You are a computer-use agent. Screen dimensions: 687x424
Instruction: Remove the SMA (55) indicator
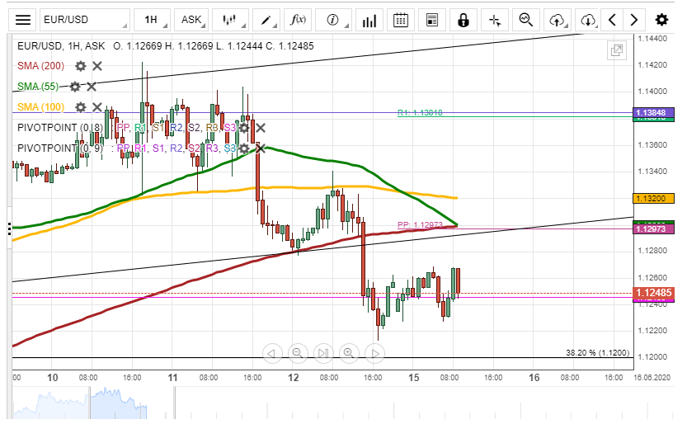[91, 87]
